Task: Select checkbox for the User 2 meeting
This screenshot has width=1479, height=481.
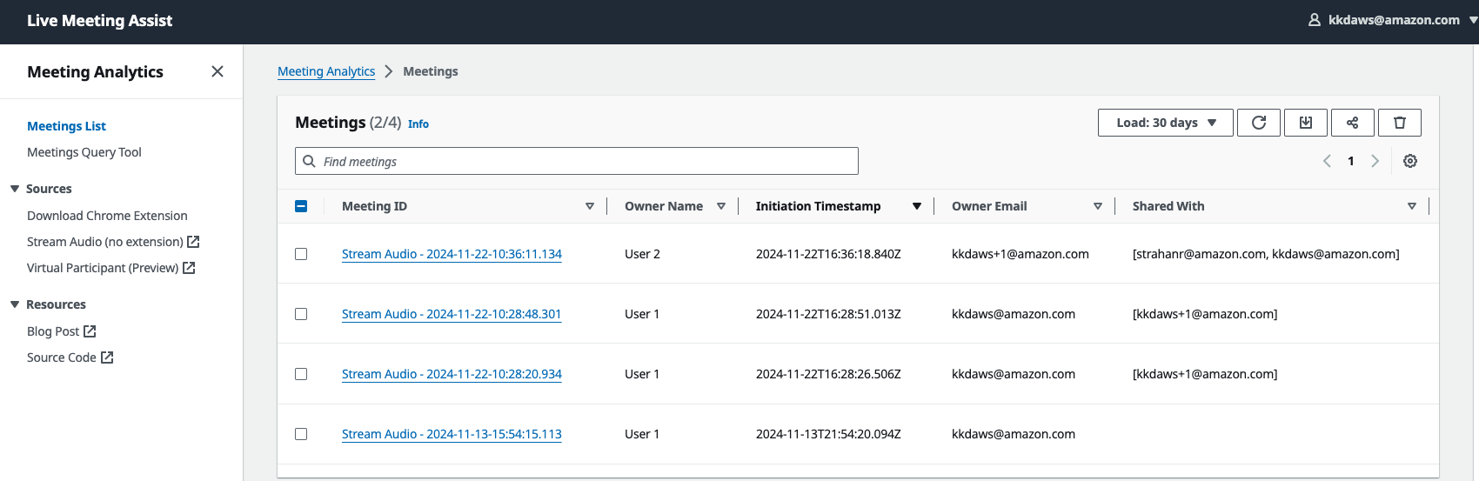Action: [301, 254]
